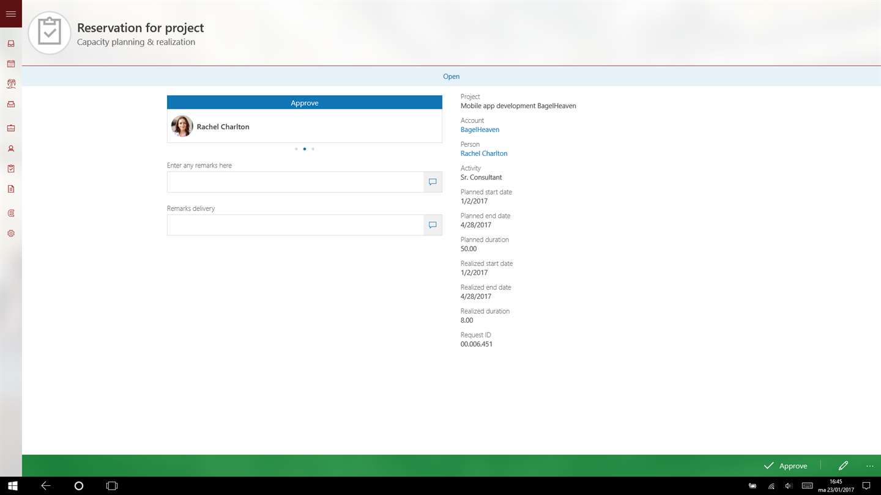Open the document icon in sidebar
Screen dimensions: 881x495
[11, 189]
